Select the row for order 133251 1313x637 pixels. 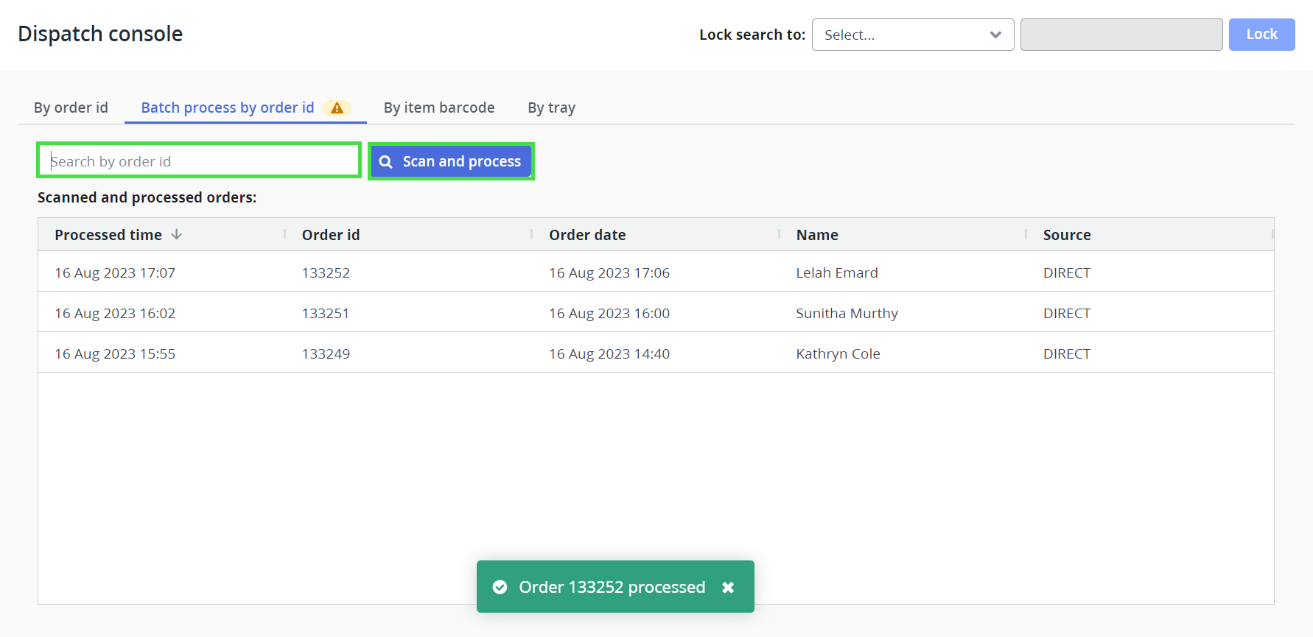coord(656,313)
